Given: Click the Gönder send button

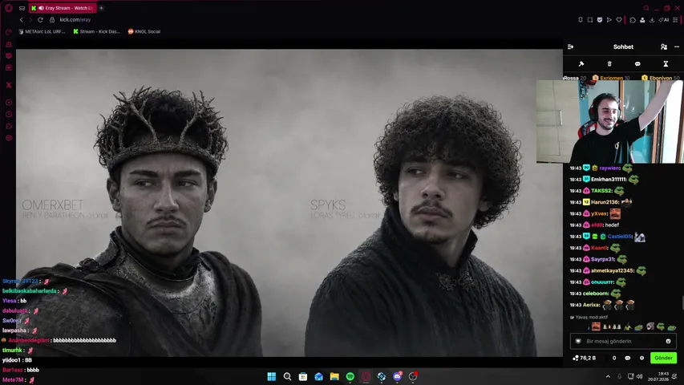Looking at the screenshot, I should click(663, 358).
